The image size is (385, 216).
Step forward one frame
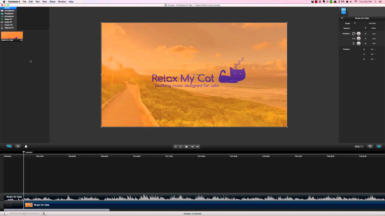180,147
